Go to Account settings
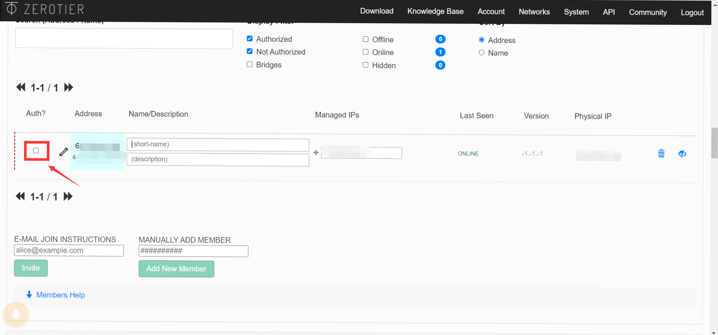This screenshot has height=335, width=718. pyautogui.click(x=491, y=12)
